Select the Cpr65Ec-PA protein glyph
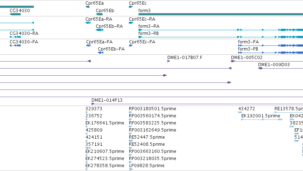This screenshot has height=171, width=303. pos(131,46)
